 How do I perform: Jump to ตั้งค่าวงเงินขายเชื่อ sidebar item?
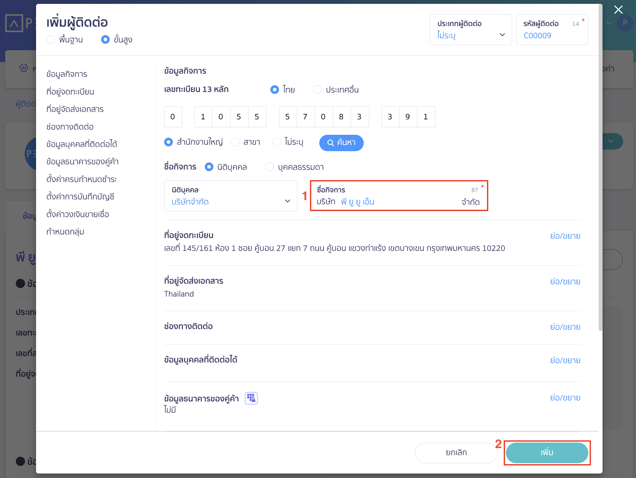coord(78,214)
